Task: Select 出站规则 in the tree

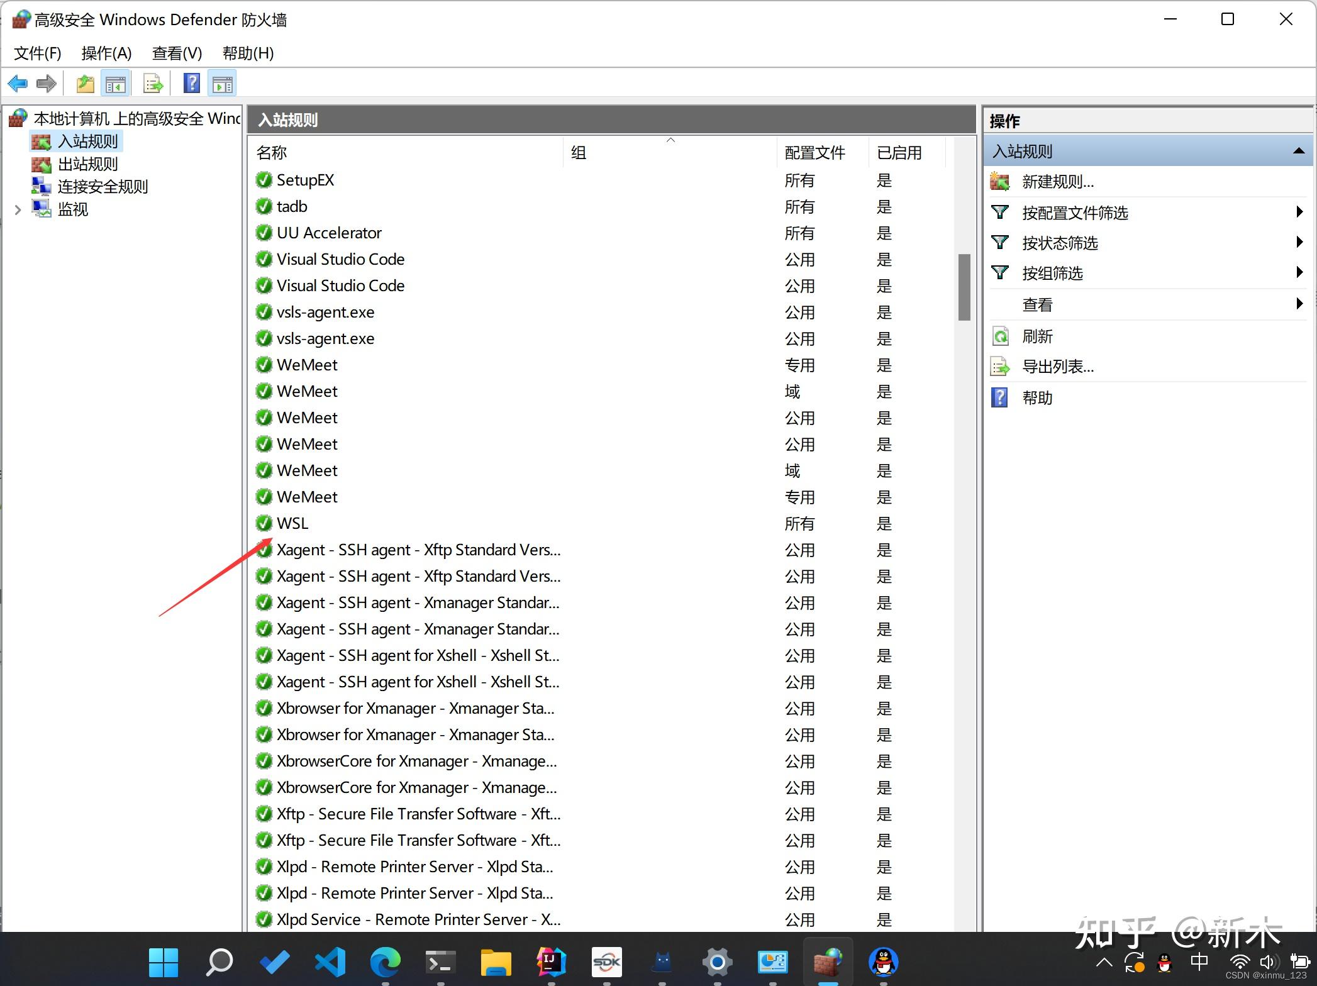Action: pyautogui.click(x=88, y=164)
